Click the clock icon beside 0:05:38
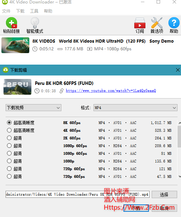This screenshot has height=217, width=181. coord(37,91)
